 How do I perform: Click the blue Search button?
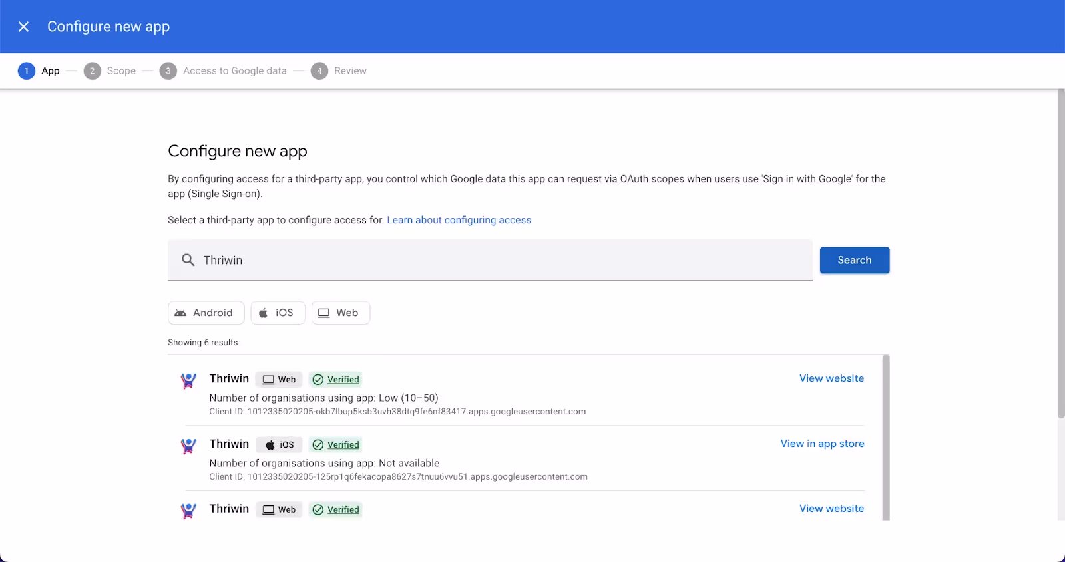click(x=855, y=260)
